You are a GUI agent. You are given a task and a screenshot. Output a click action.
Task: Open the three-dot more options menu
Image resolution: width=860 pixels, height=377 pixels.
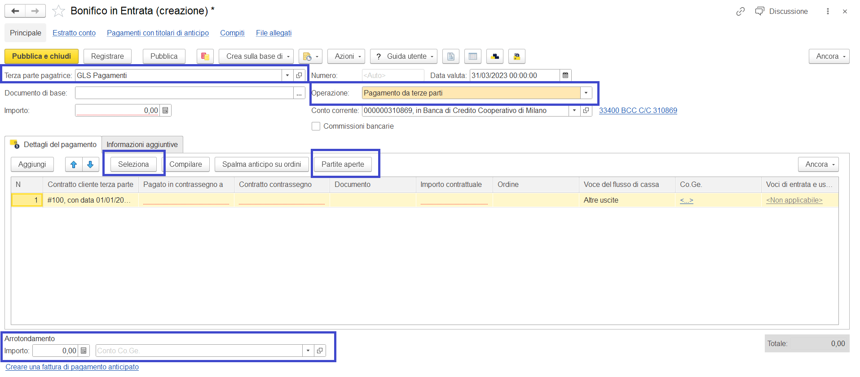tap(828, 11)
